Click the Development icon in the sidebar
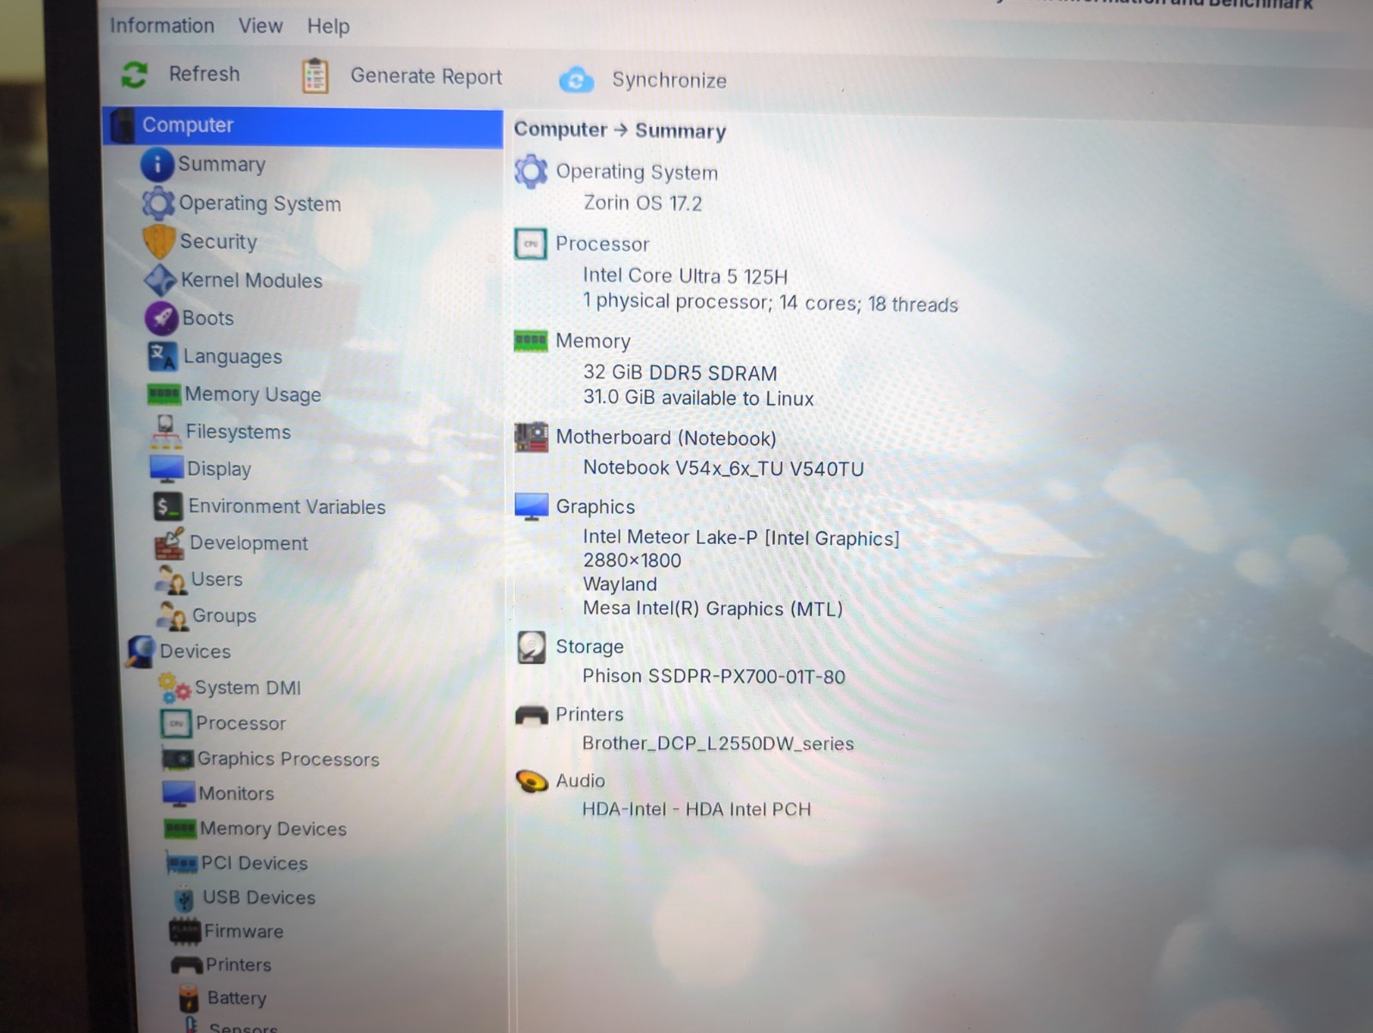Screen dimensions: 1373x1033 (x=170, y=543)
